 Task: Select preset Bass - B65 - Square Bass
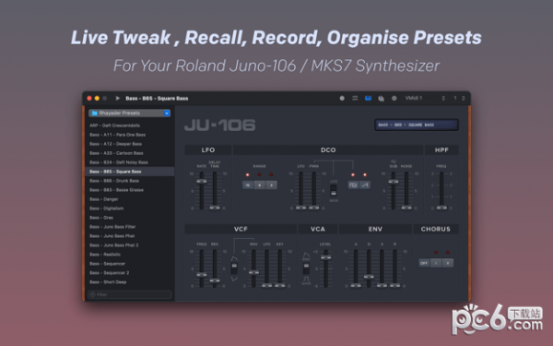[129, 172]
